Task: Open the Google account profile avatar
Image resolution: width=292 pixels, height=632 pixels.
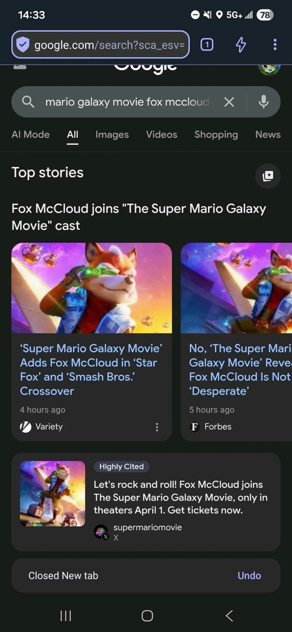Action: pyautogui.click(x=269, y=69)
